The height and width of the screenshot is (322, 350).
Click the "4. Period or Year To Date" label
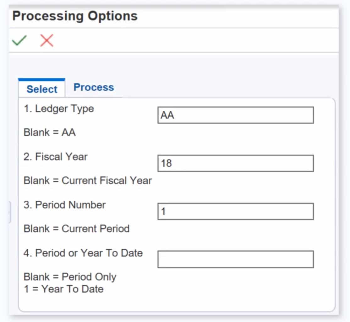[83, 253]
